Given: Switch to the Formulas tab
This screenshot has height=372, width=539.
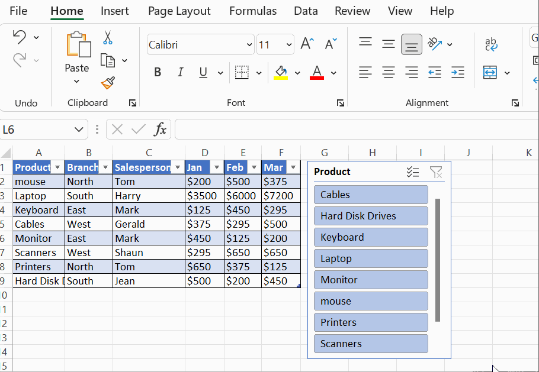Looking at the screenshot, I should (x=252, y=11).
